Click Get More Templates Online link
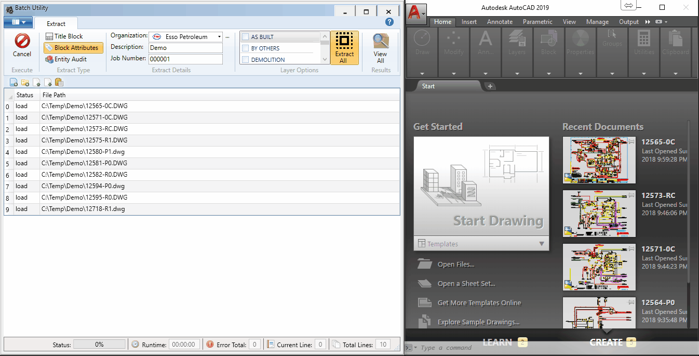This screenshot has height=356, width=699. click(479, 303)
